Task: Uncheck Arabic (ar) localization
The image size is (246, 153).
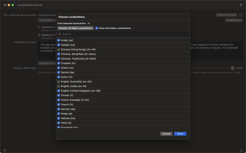Action: tap(59, 40)
